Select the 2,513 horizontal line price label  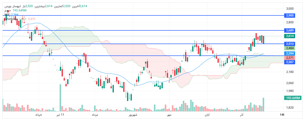pos(290,44)
